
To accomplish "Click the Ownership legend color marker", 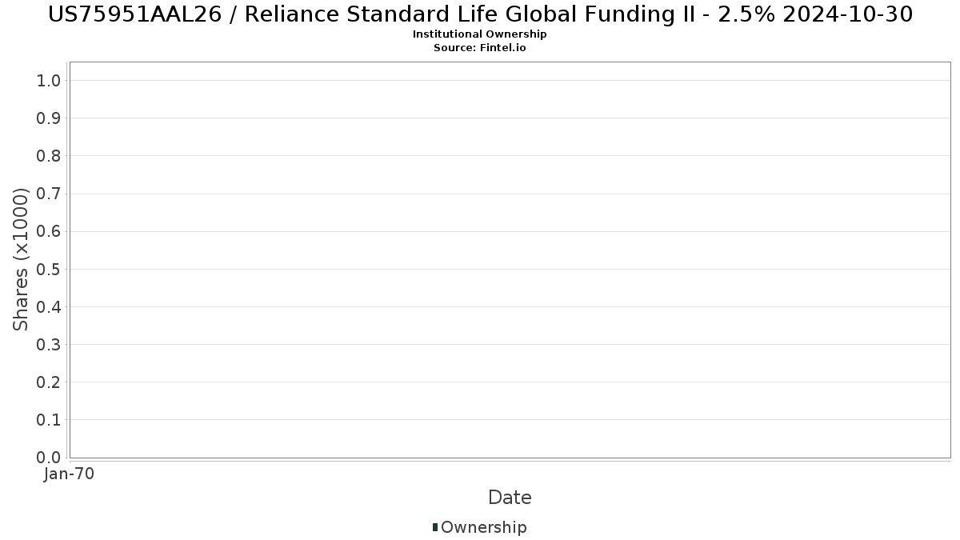I will point(434,527).
